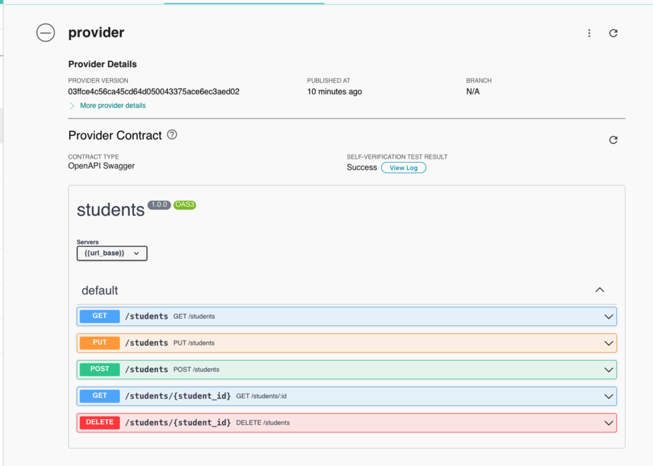Click the green POST method badge

100,369
